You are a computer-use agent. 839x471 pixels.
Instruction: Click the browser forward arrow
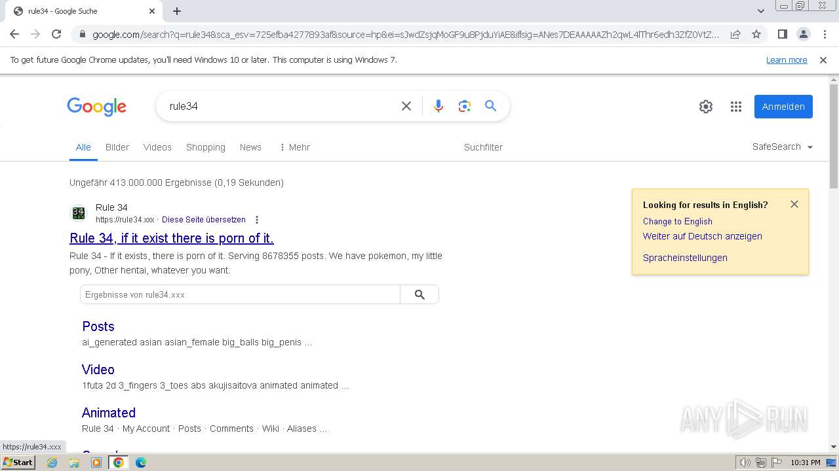coord(35,34)
